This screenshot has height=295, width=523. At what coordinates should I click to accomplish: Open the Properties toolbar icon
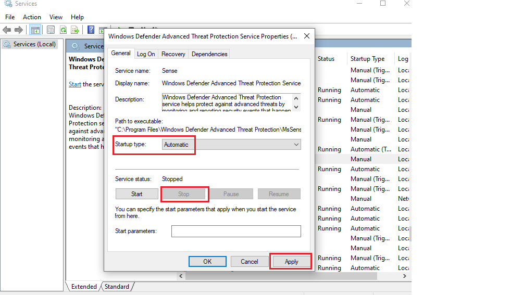click(x=51, y=30)
